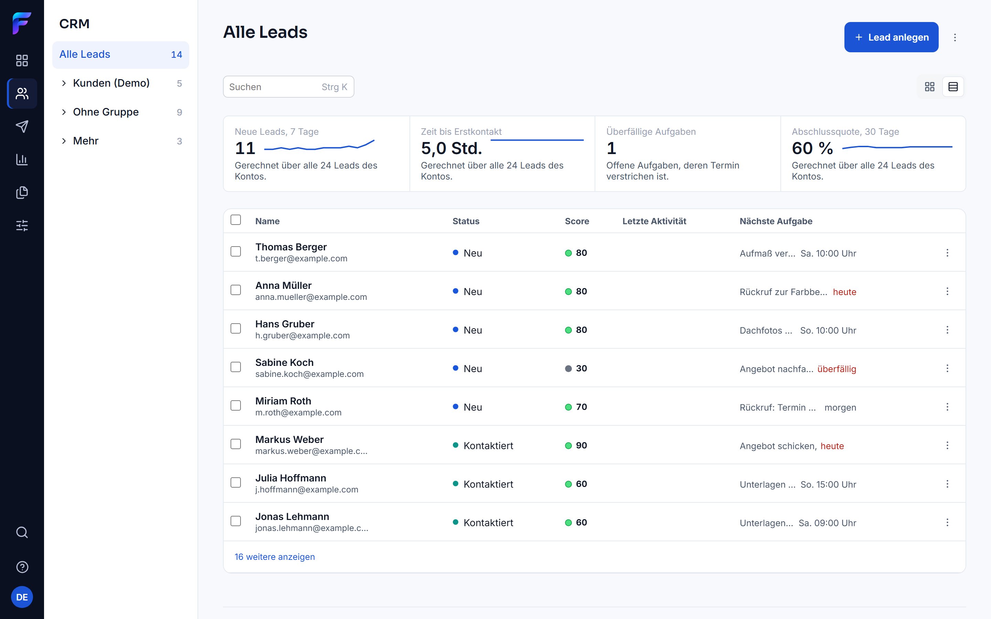The height and width of the screenshot is (619, 991).
Task: Click the magnifier search icon in sidebar
Action: click(22, 532)
